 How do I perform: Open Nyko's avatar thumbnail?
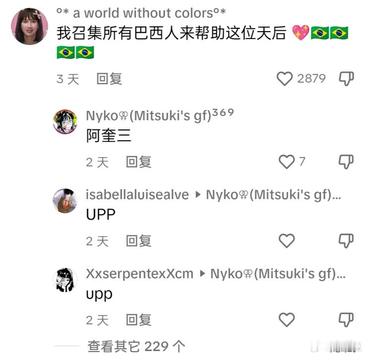tap(65, 121)
